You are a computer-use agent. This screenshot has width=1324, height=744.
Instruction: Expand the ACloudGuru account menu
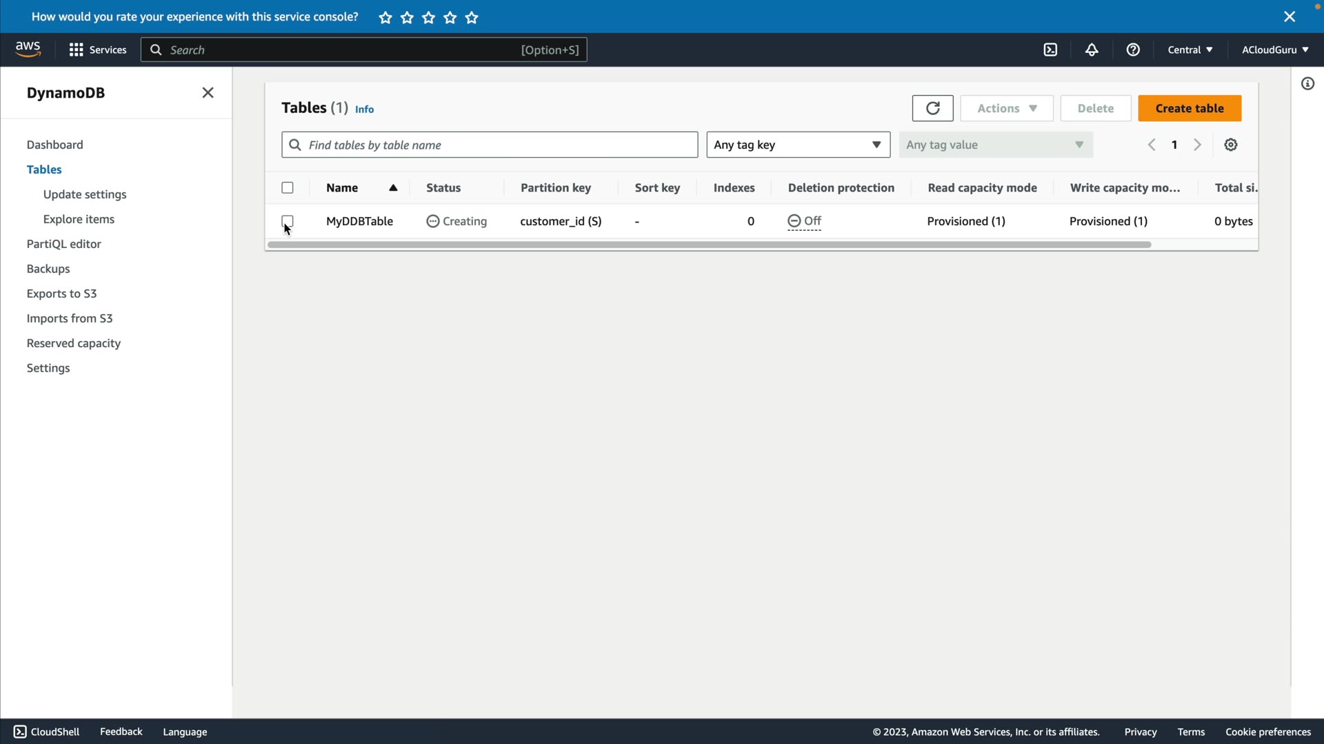point(1275,50)
